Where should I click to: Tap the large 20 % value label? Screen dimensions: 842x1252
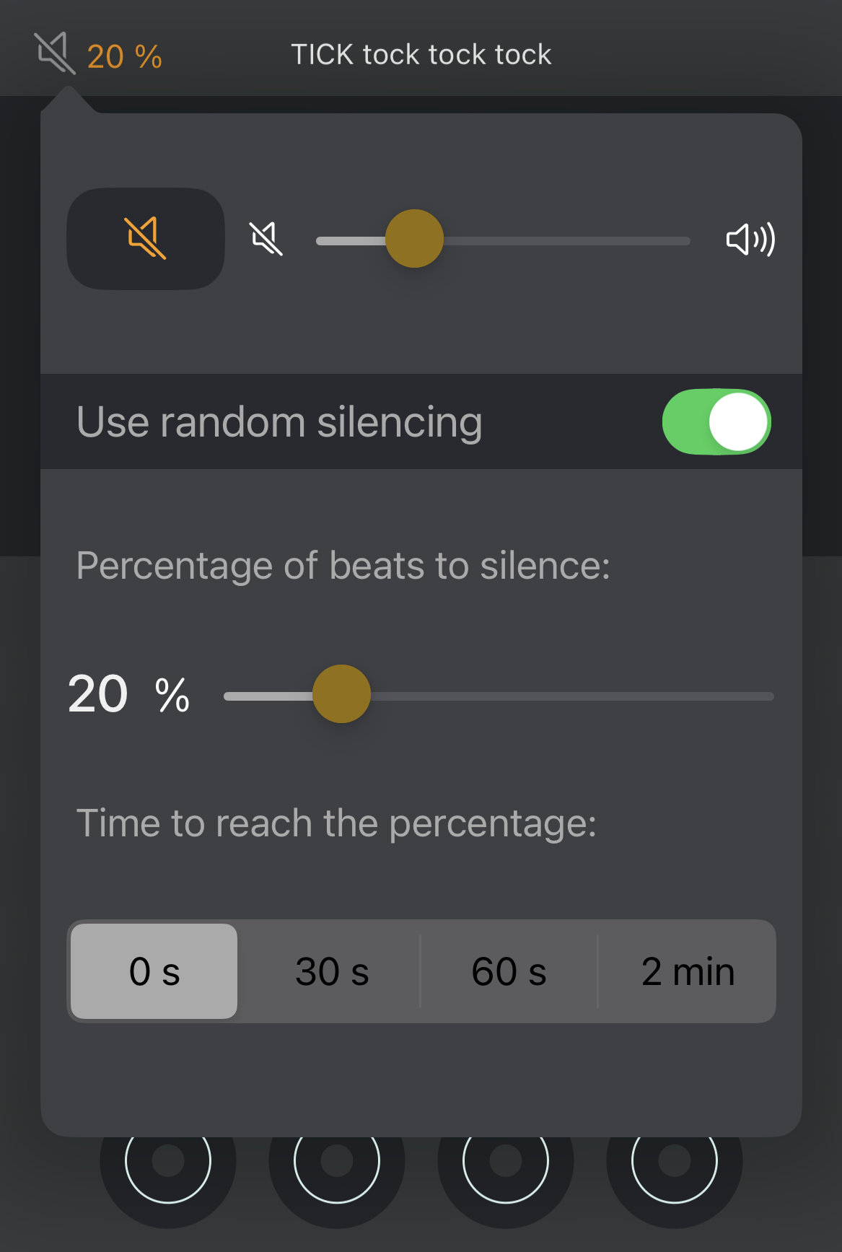pyautogui.click(x=128, y=695)
